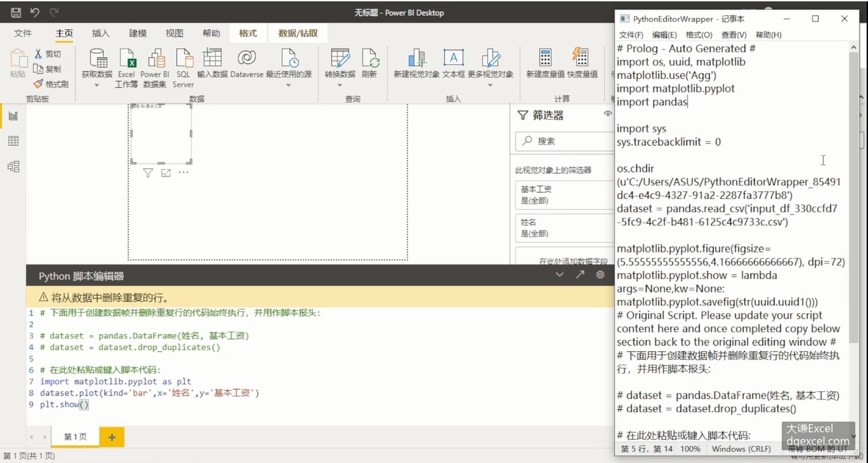868x463 pixels.
Task: Add a new page with plus button
Action: click(112, 437)
